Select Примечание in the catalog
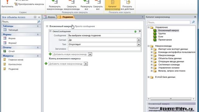 165,40
